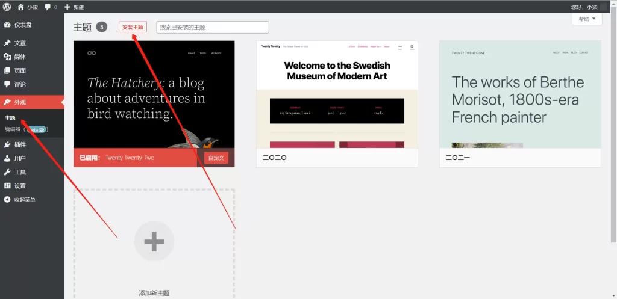Click 自定义 on the active theme
Screen dimensions: 617x299
(216, 158)
